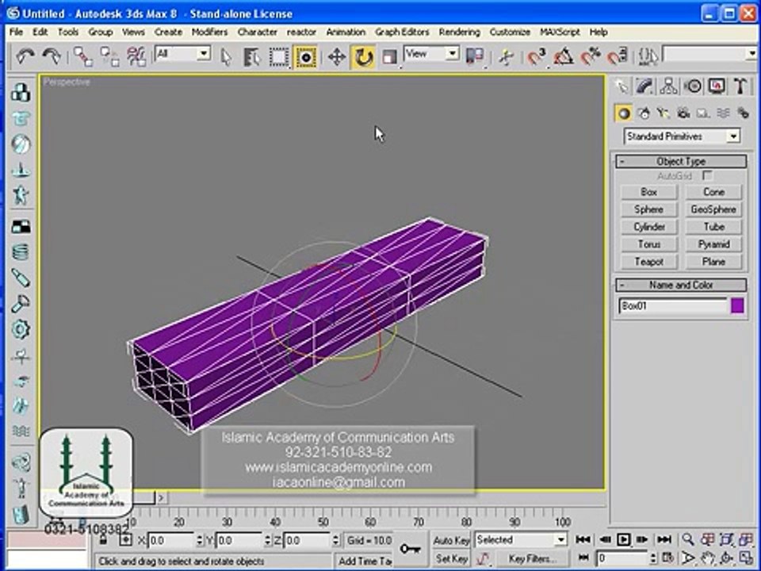Viewport: 761px width, 571px height.
Task: Click the Undo arrow icon
Action: [x=25, y=56]
